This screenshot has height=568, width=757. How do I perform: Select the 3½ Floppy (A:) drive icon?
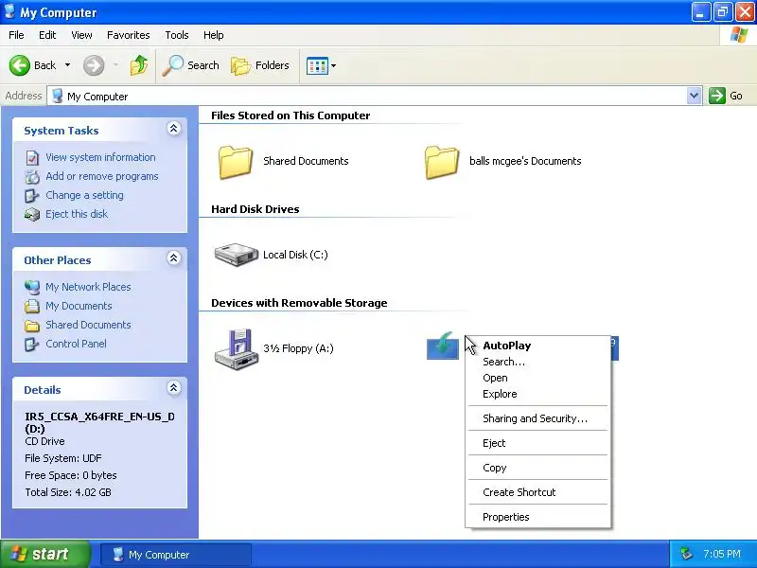point(236,349)
